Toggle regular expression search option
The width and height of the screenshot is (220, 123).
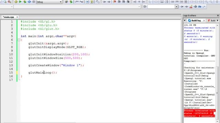click(x=204, y=6)
